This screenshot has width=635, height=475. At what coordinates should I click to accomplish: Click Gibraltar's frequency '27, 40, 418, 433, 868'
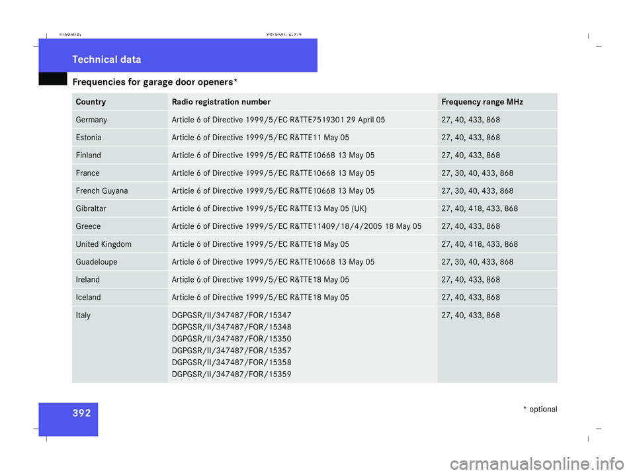pyautogui.click(x=480, y=208)
